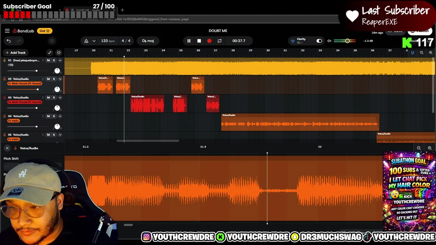Expand track 02 options chevron
This screenshot has height=245, width=436.
click(x=60, y=79)
